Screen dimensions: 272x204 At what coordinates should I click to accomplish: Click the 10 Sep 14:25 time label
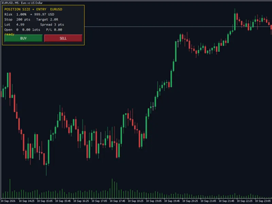pyautogui.click(x=27, y=201)
